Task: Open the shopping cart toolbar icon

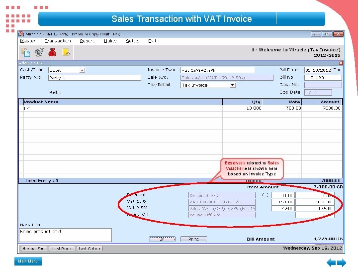Action: tap(39, 52)
